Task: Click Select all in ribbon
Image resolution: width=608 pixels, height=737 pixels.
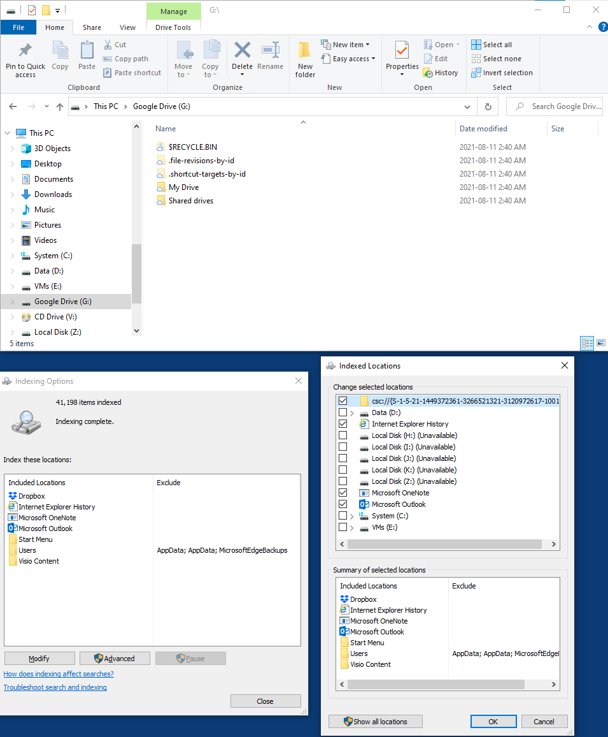Action: tap(491, 45)
